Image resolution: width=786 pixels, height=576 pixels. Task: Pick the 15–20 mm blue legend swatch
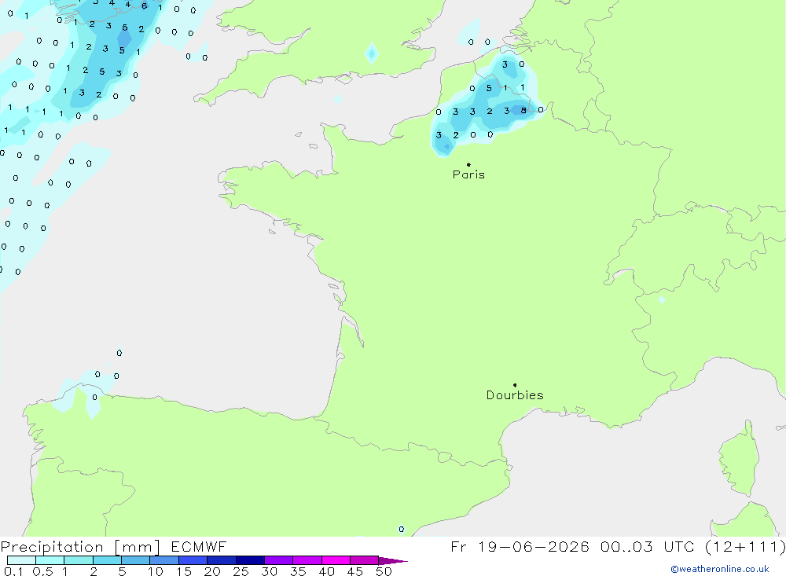coord(193,560)
